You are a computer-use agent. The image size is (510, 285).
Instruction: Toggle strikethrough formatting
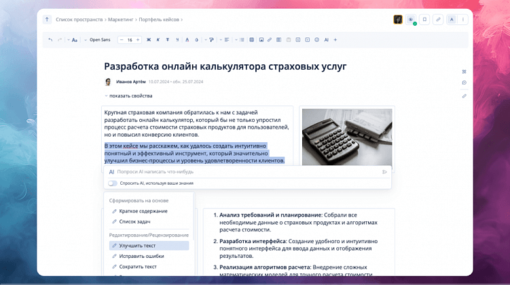point(168,40)
